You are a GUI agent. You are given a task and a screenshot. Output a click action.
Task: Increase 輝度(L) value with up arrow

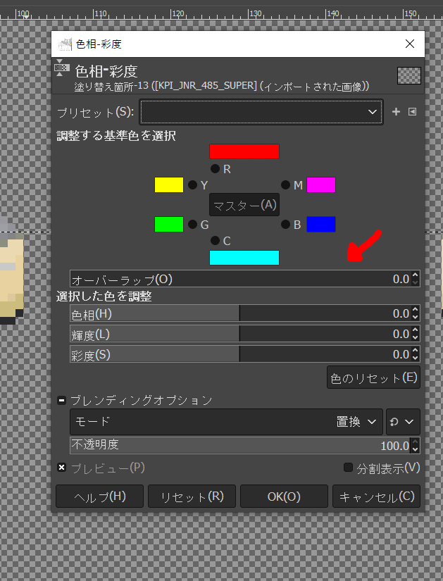(x=416, y=330)
